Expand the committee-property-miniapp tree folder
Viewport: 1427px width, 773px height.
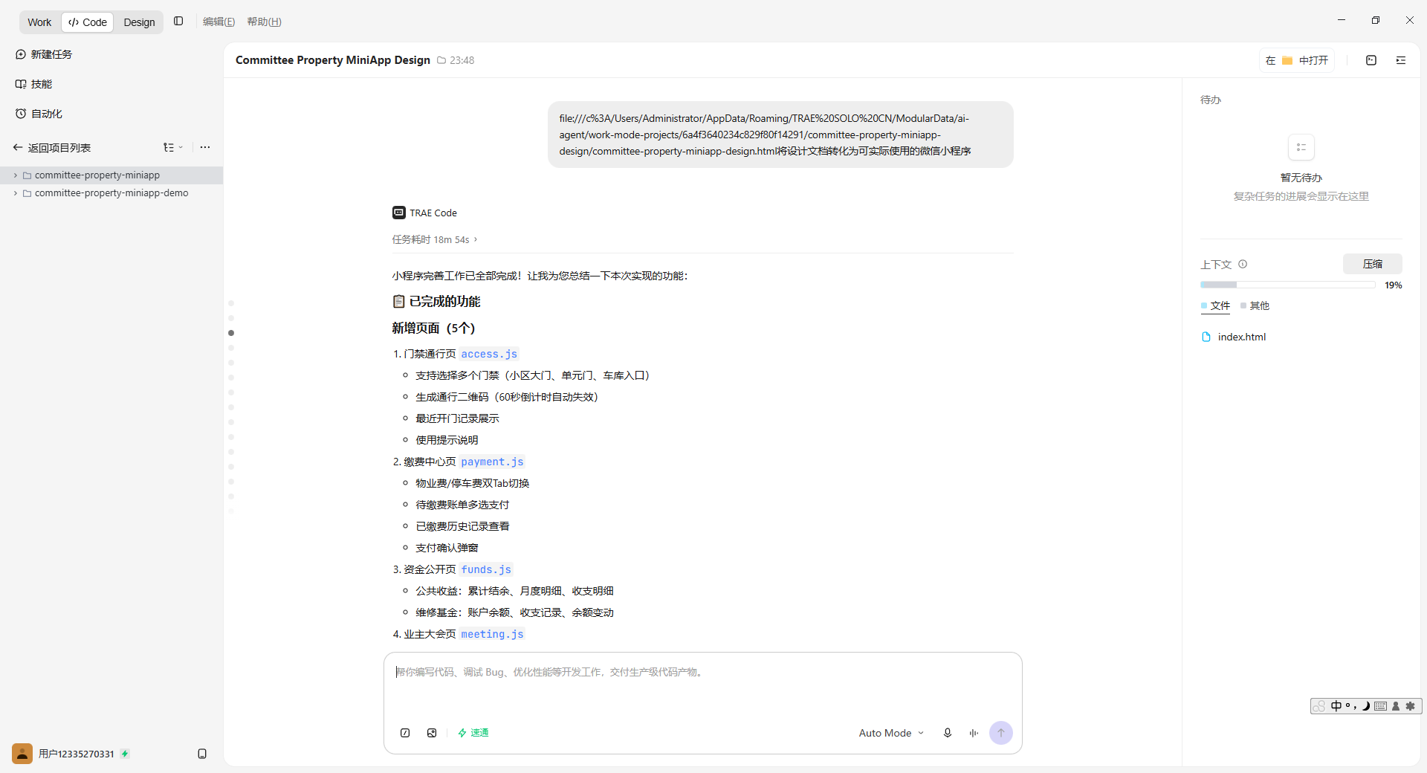coord(15,175)
